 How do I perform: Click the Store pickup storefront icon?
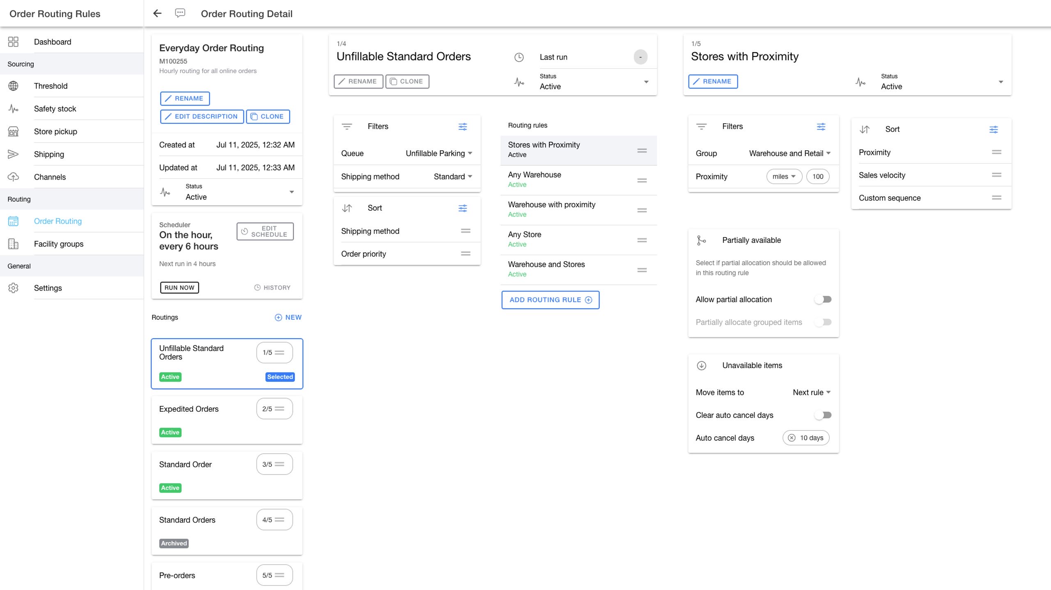click(13, 131)
